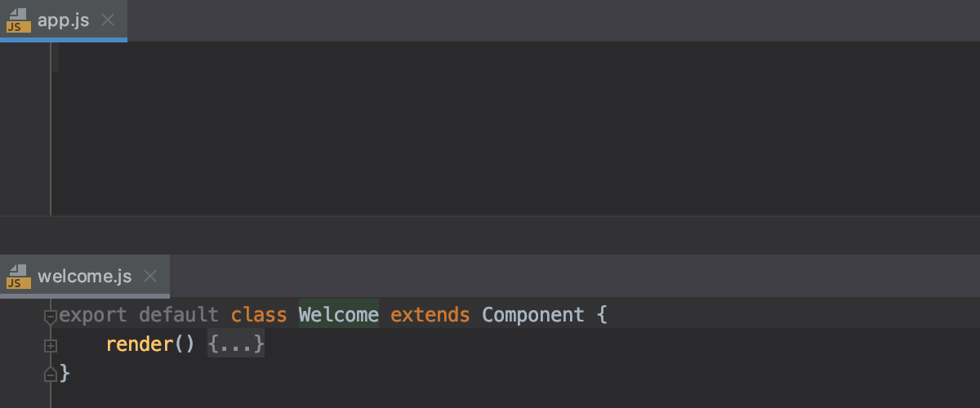This screenshot has width=980, height=408.
Task: Place cursor on the highlighted Welcome class name
Action: 338,314
